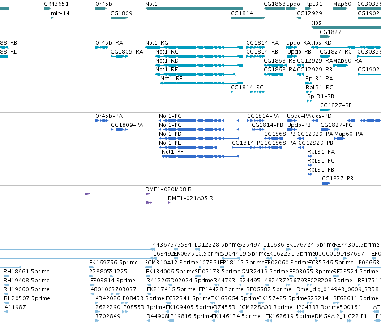Open the clos-RD transcript label
Viewport: 381px width, 323px height.
[x=321, y=43]
